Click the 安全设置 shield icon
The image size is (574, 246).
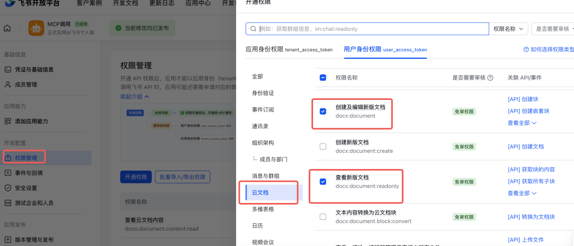[x=7, y=188]
